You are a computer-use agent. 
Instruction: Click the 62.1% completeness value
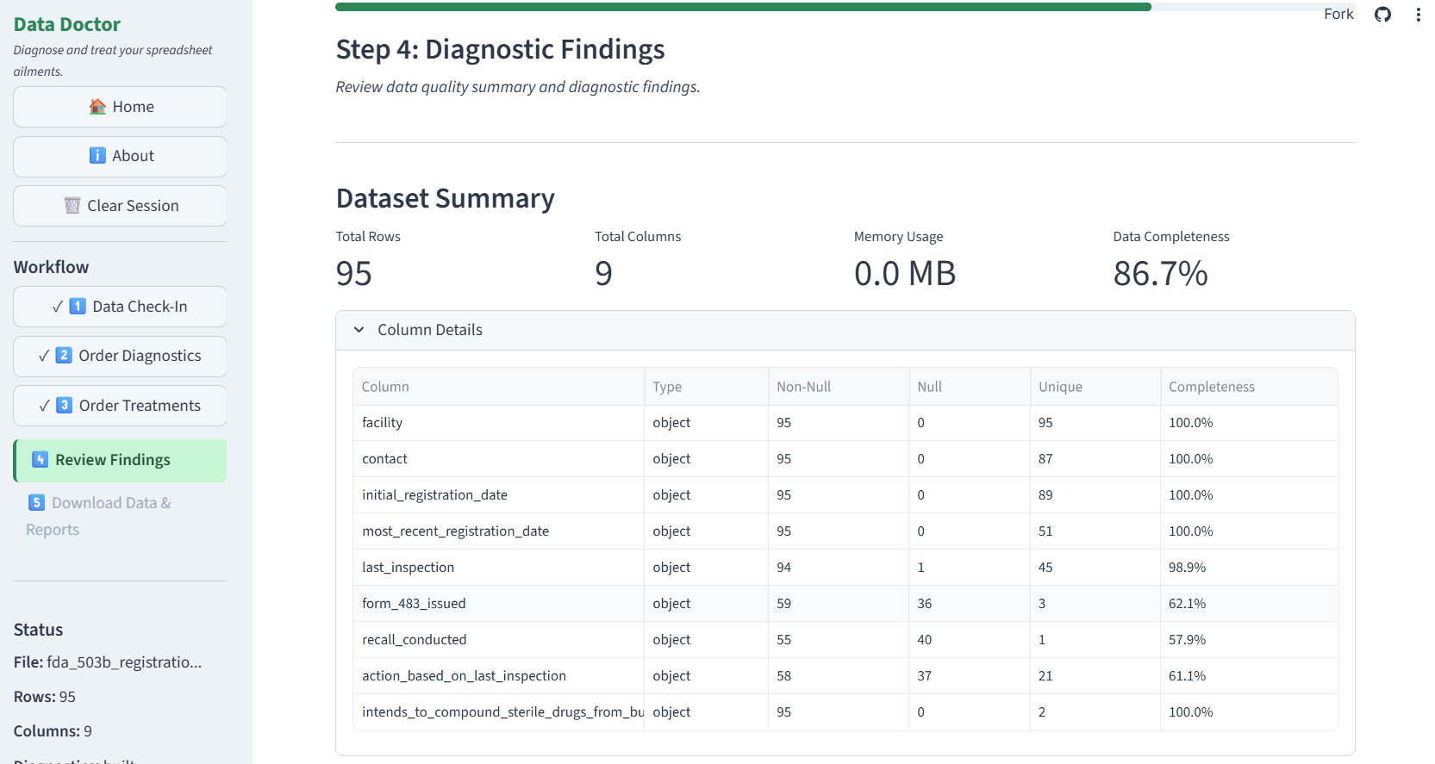1187,604
